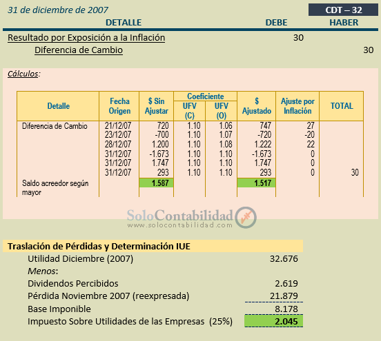Select unadjusted amount 1.200
Viewport: 381px width, 341px height.
(x=160, y=144)
